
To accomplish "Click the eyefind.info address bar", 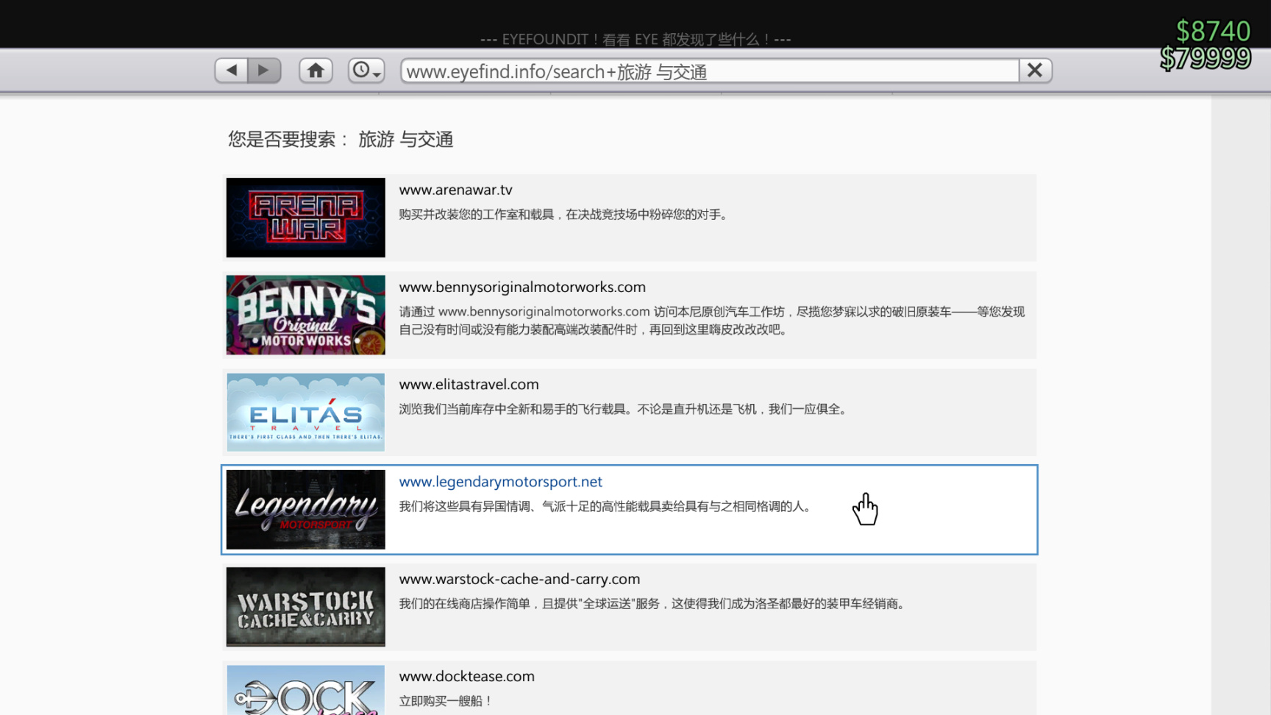I will click(x=710, y=71).
